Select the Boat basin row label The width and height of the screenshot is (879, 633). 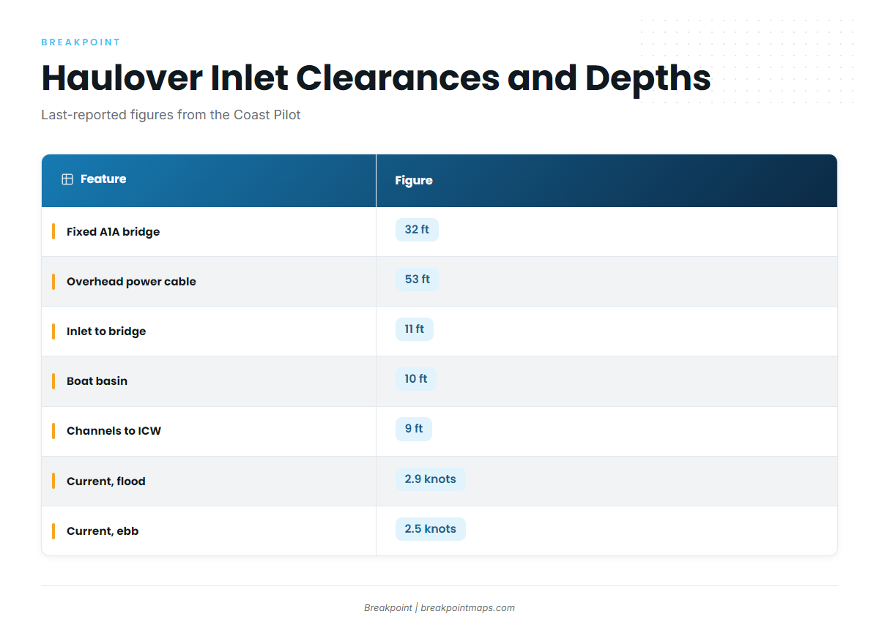[x=97, y=381]
